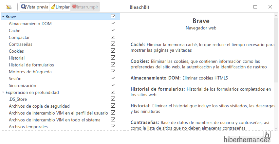Click the bold Caché: description label

click(x=138, y=45)
